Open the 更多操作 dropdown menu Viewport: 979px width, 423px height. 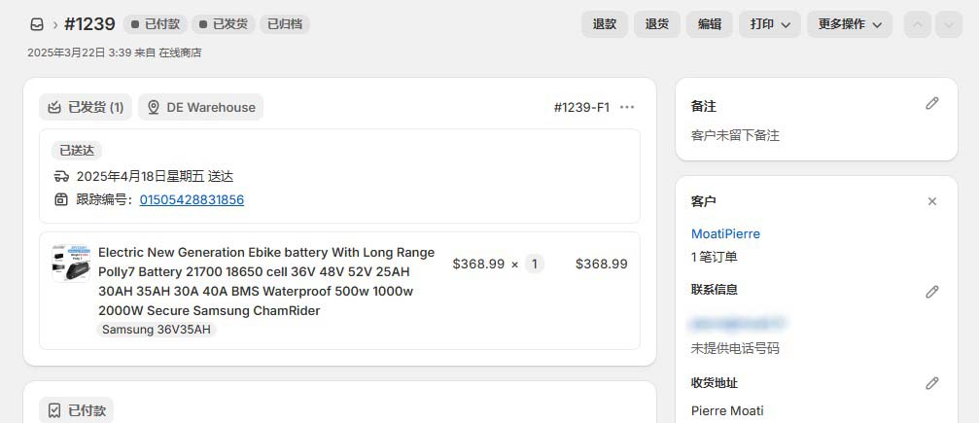click(x=849, y=24)
